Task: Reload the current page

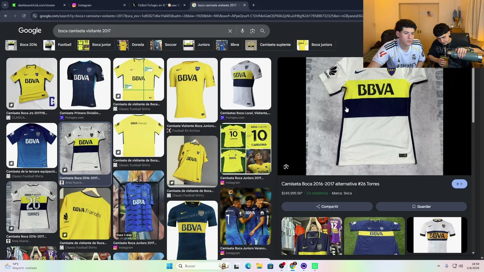Action: point(24,16)
